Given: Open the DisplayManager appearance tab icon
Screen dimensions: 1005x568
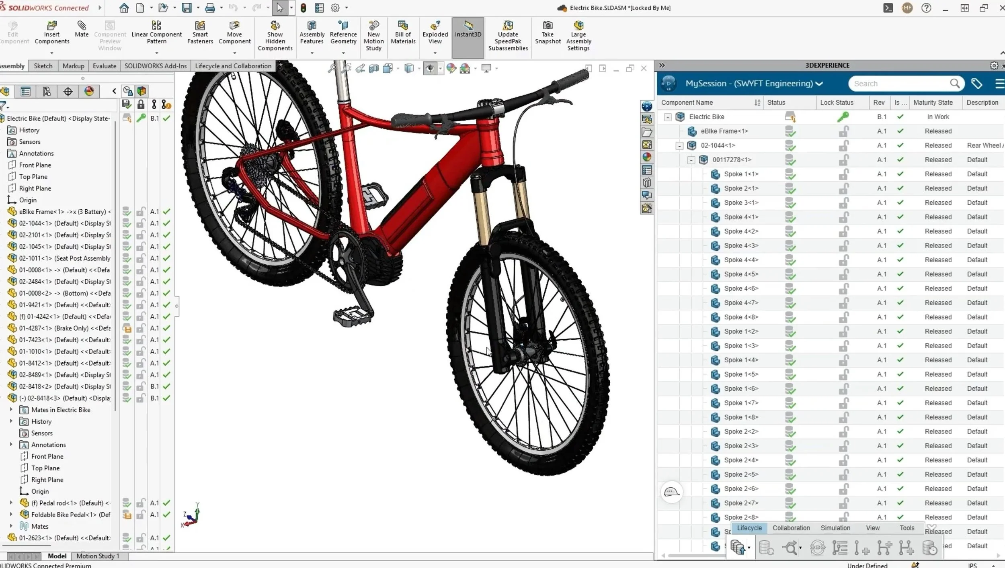Looking at the screenshot, I should pos(89,91).
